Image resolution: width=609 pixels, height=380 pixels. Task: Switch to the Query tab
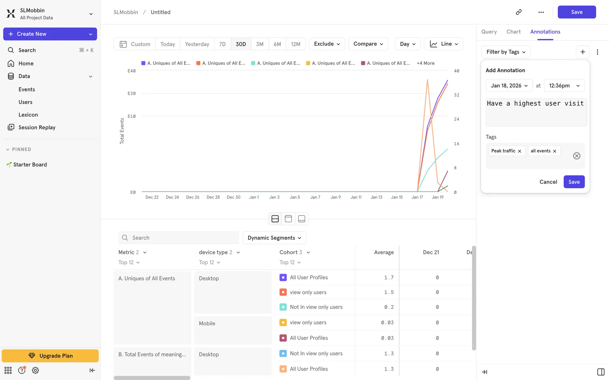489,32
